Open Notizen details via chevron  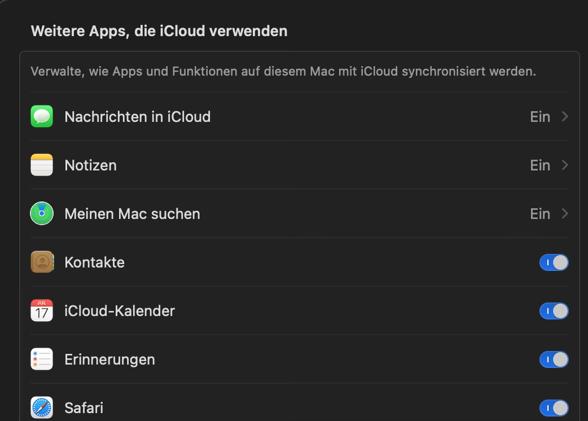(x=565, y=165)
